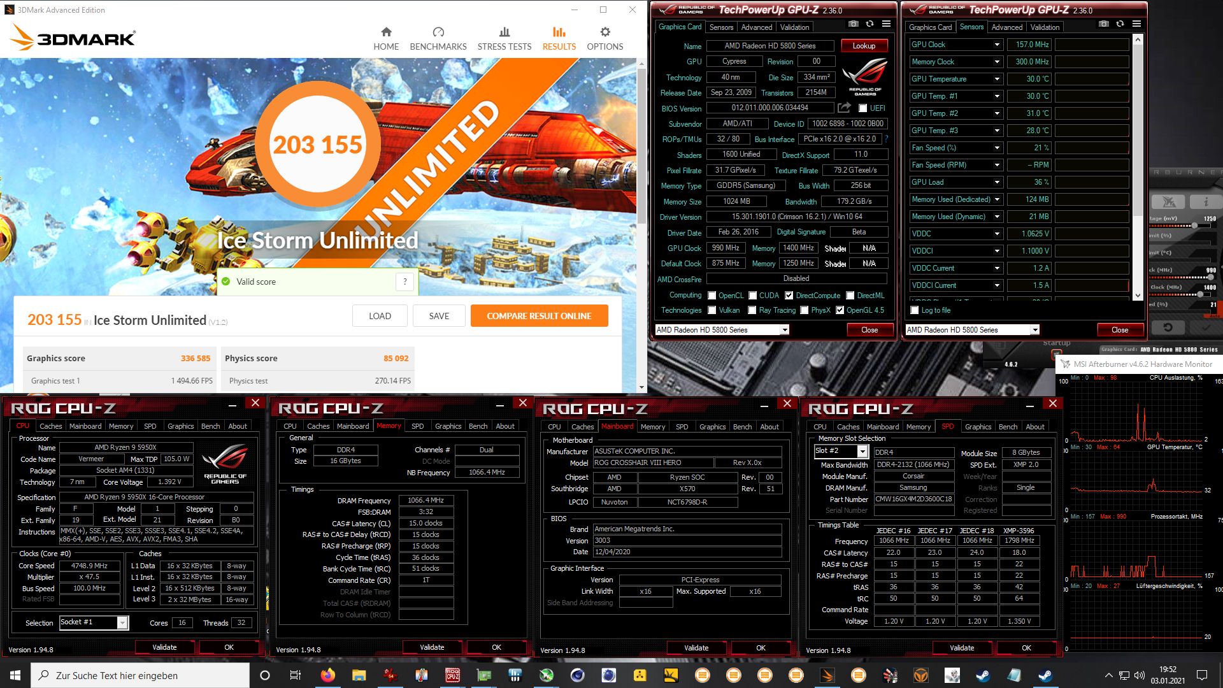Image resolution: width=1223 pixels, height=688 pixels.
Task: Click MSI Afterburner Kombustor button
Action: pyautogui.click(x=1168, y=202)
